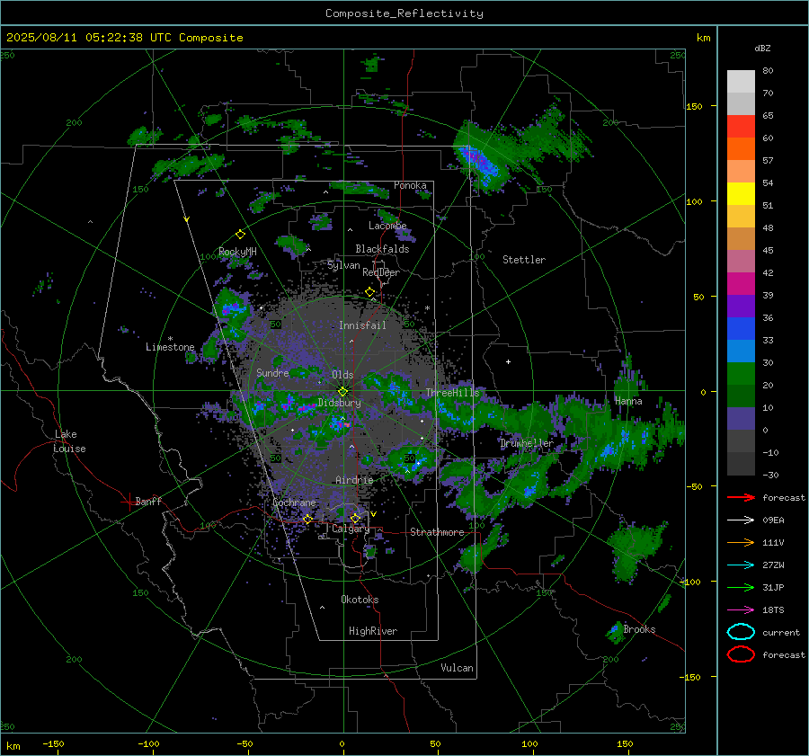Viewport: 809px width, 756px height.
Task: Click the cyan 'current' ellipse icon
Action: 741,632
